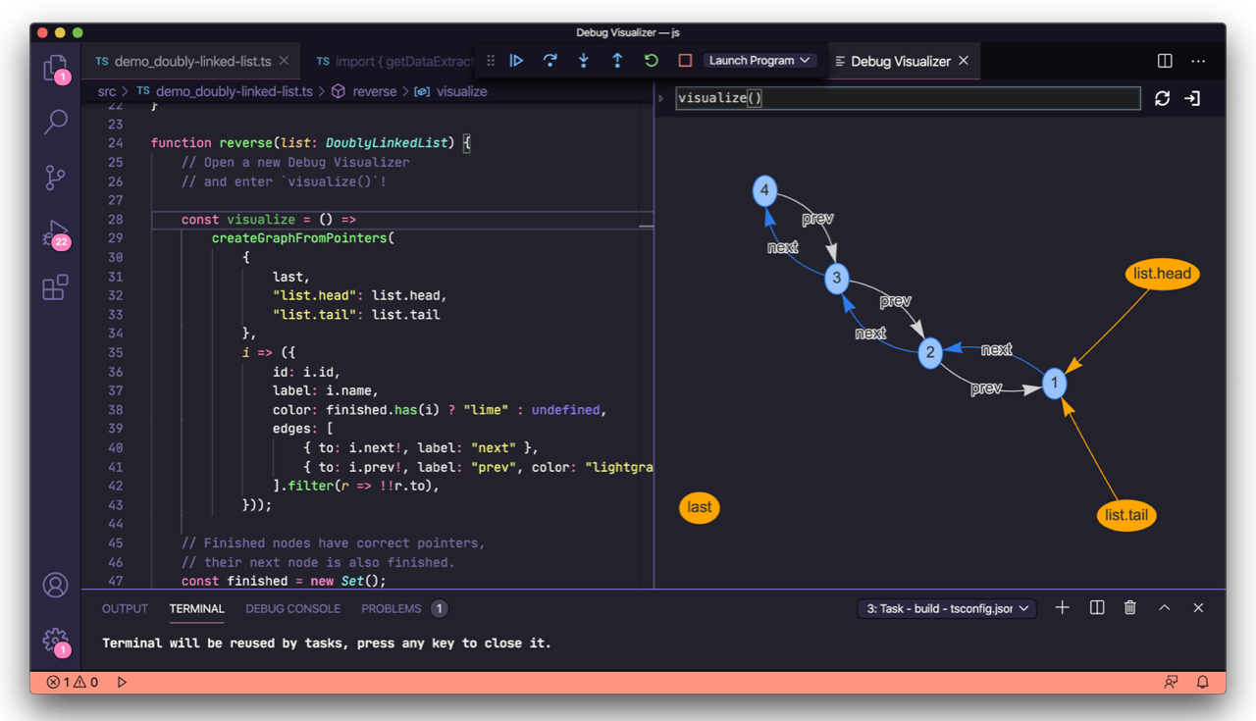
Task: Kill the active terminal
Action: (1129, 607)
